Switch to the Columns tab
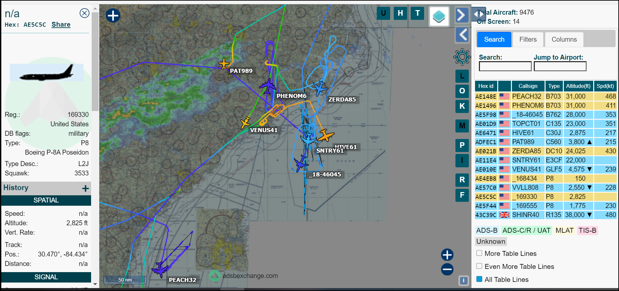Screen dimensions: 619x291 [564, 39]
